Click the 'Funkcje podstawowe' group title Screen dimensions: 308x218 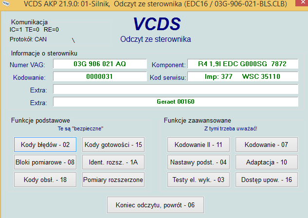pos(40,120)
